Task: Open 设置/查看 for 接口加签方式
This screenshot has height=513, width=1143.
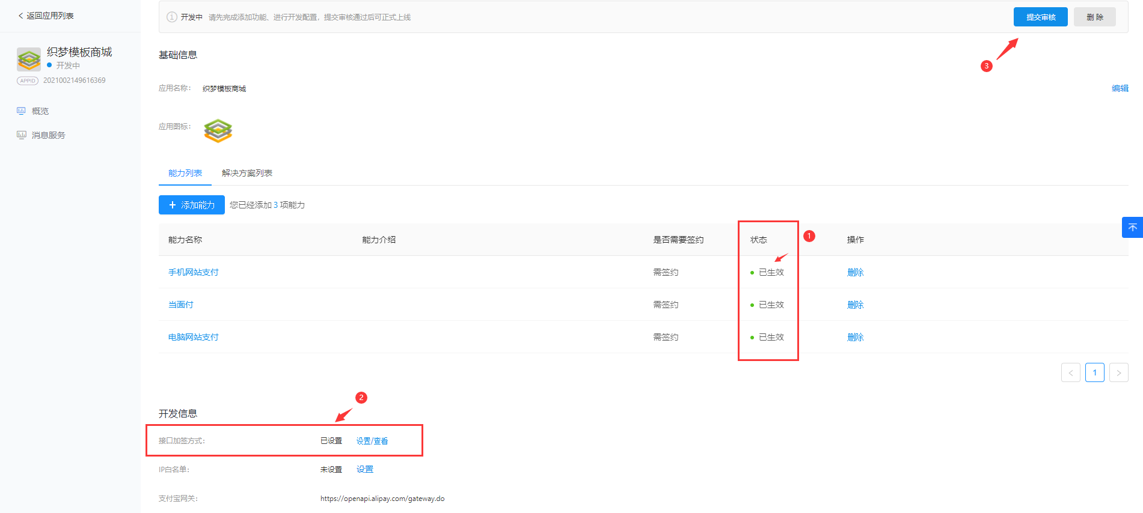Action: 372,441
